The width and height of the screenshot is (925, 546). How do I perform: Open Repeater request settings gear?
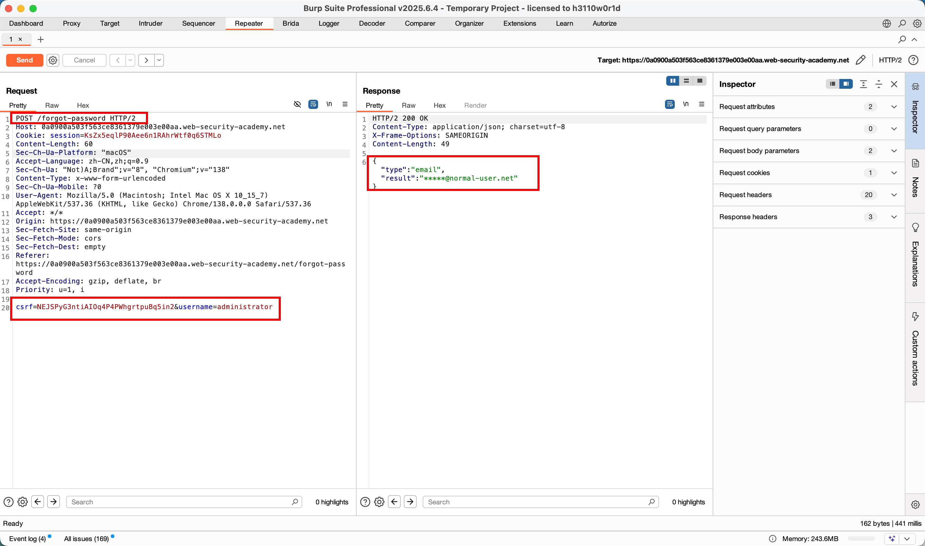(x=53, y=60)
